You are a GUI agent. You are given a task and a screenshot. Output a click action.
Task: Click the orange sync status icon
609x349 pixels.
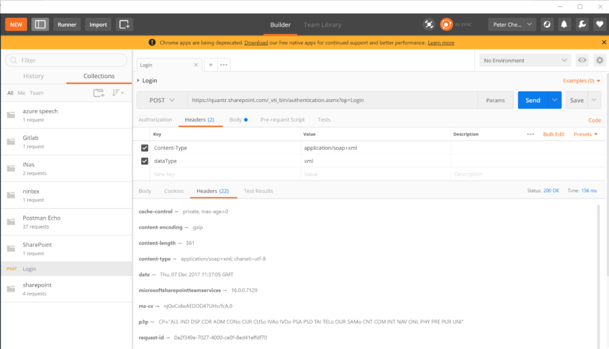pyautogui.click(x=446, y=25)
